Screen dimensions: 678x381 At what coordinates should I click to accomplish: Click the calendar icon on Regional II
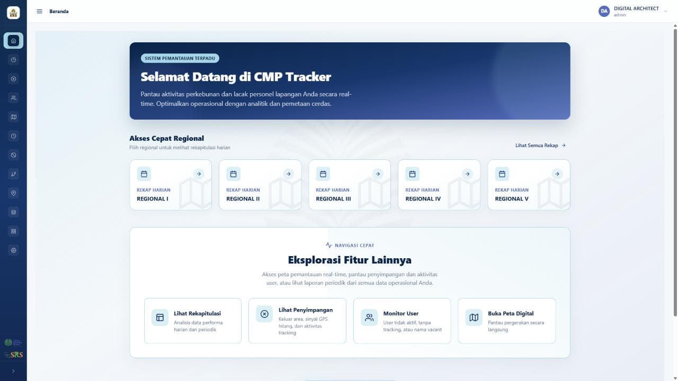point(233,174)
